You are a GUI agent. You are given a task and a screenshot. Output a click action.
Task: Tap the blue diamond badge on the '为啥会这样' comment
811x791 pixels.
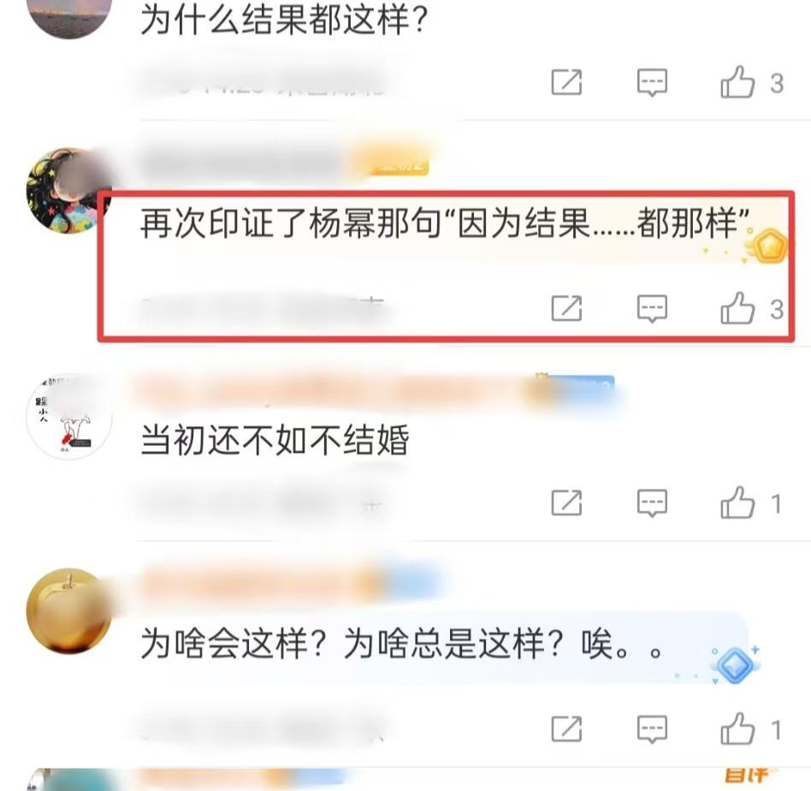pos(736,665)
